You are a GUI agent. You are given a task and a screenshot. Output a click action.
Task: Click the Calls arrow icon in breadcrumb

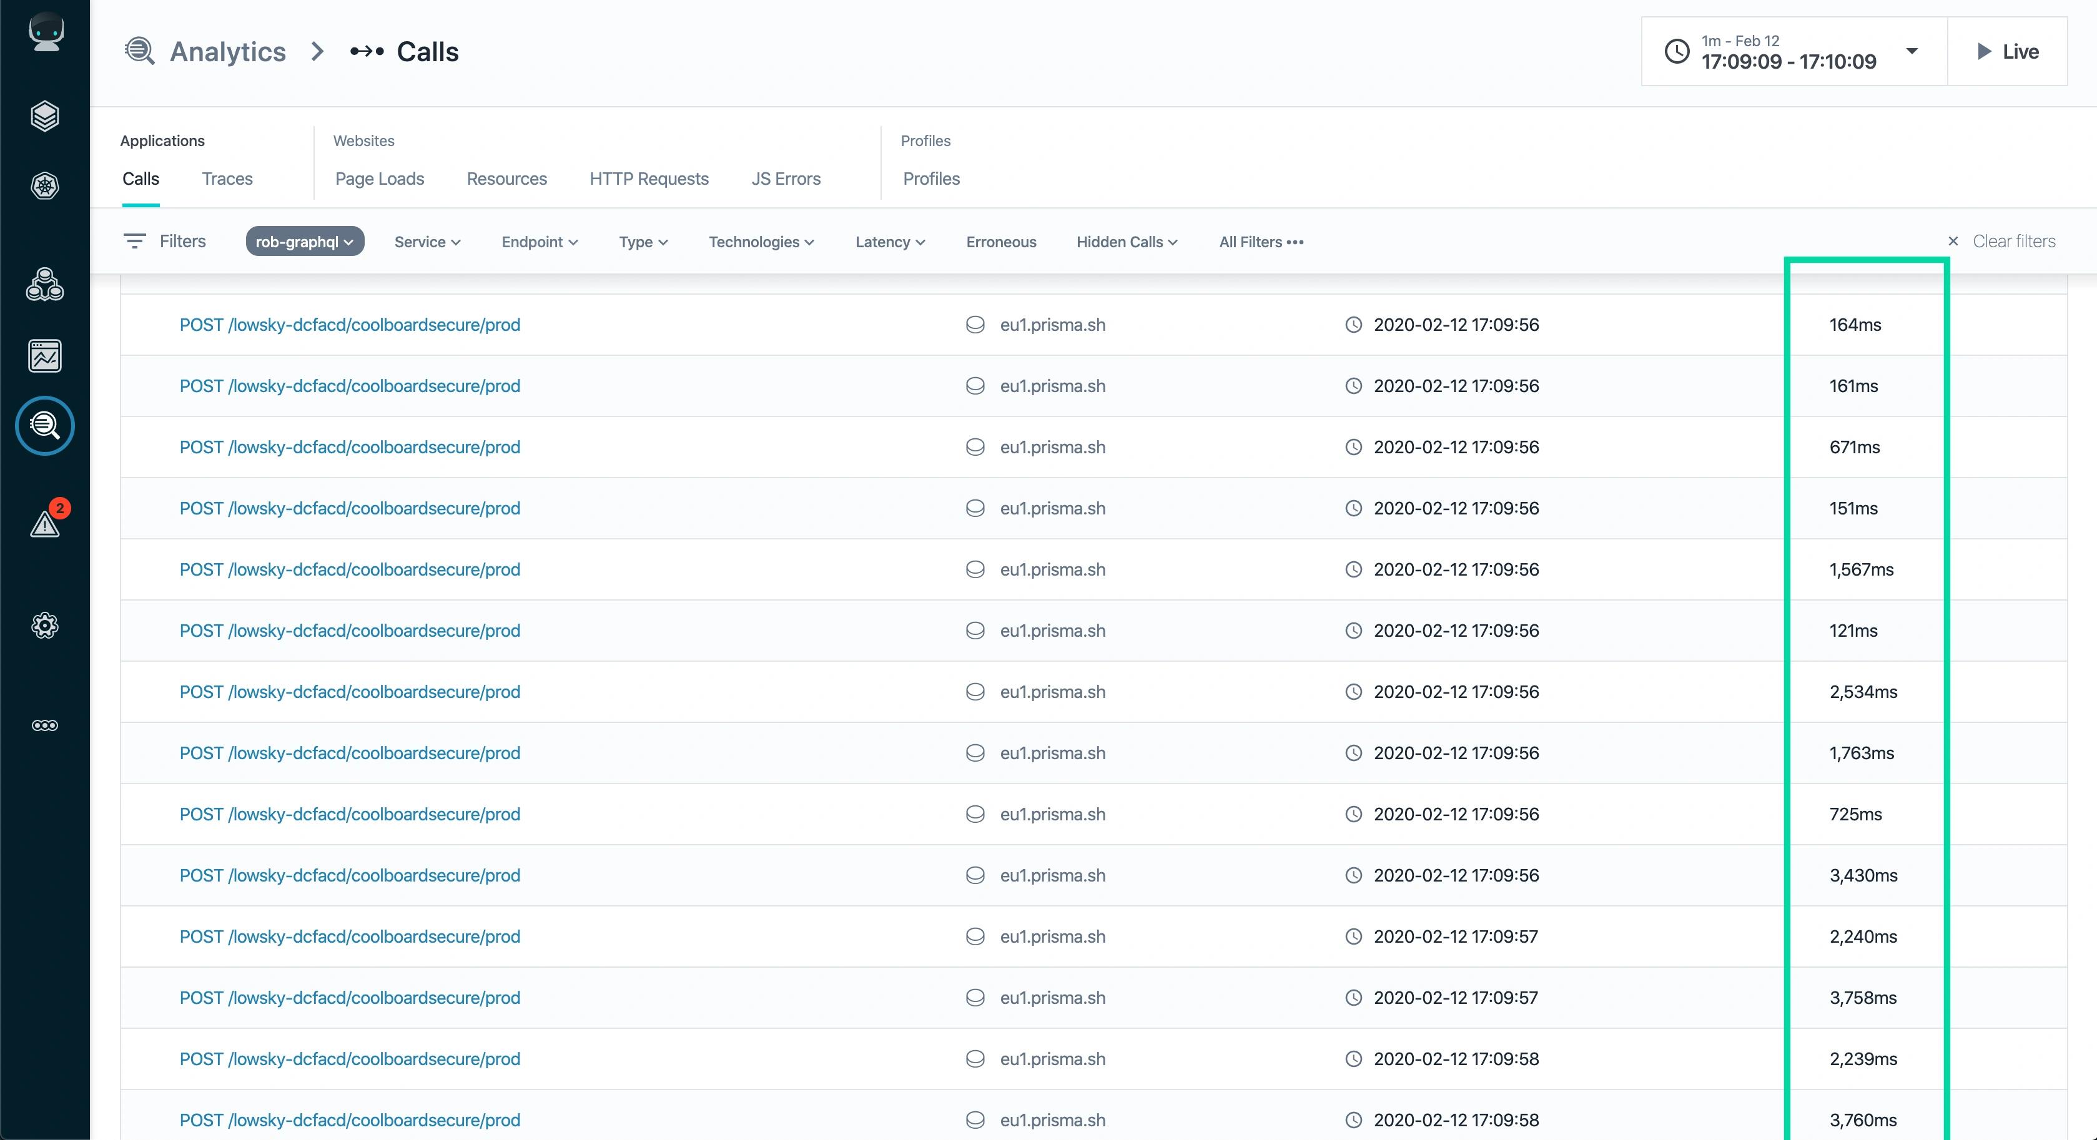point(367,51)
